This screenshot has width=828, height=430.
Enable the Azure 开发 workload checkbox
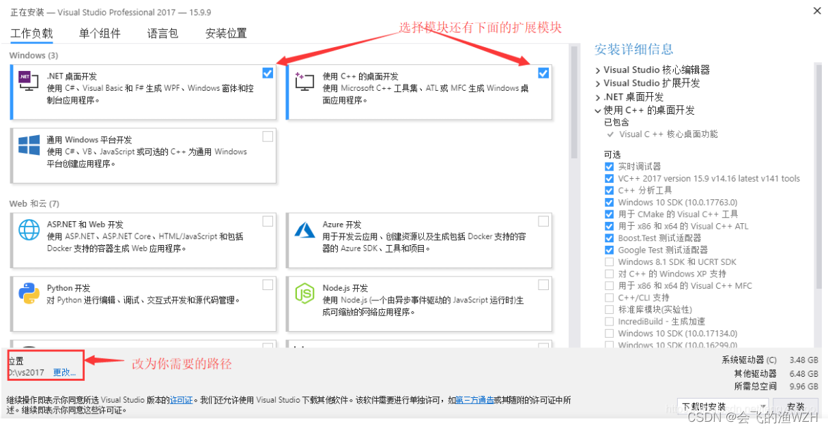[543, 221]
